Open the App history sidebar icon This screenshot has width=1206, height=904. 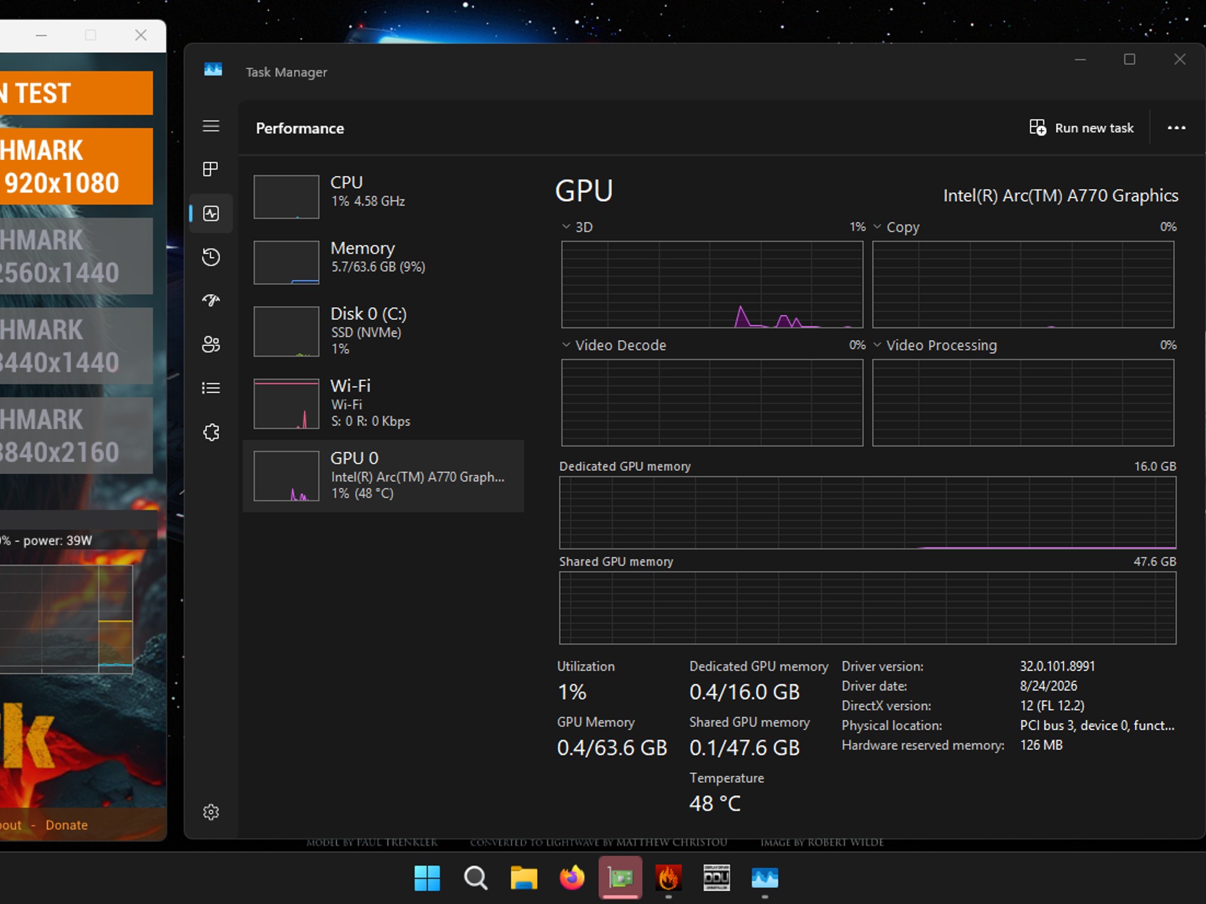[x=211, y=257]
